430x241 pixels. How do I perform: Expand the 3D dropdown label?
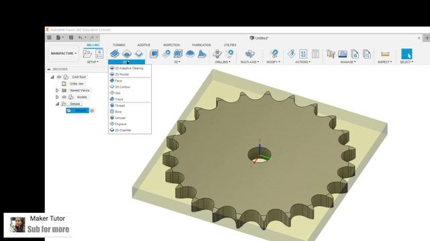click(x=177, y=62)
